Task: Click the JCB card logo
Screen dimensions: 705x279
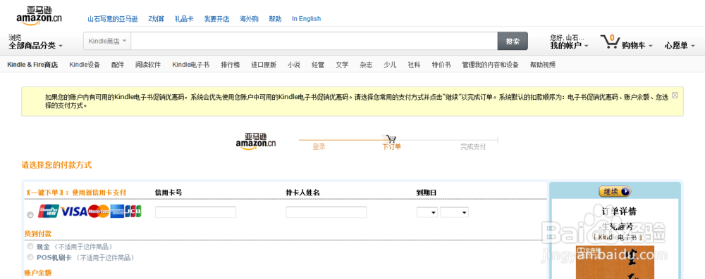Action: point(133,212)
